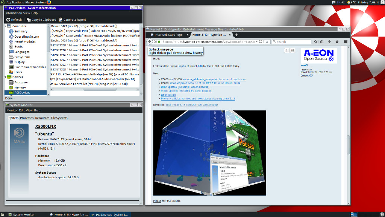The height and width of the screenshot is (217, 385).
Task: Go back one page in the browser
Action: click(x=150, y=41)
